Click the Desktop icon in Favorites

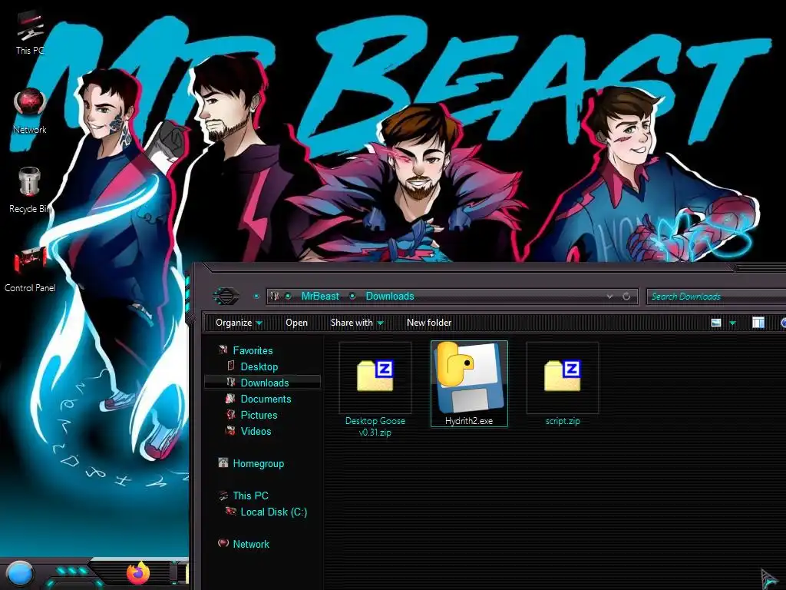(231, 365)
